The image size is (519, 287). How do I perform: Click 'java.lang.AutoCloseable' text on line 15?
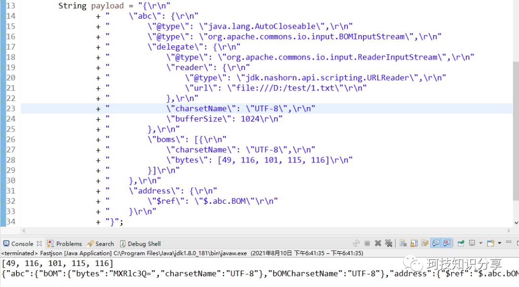(x=262, y=26)
